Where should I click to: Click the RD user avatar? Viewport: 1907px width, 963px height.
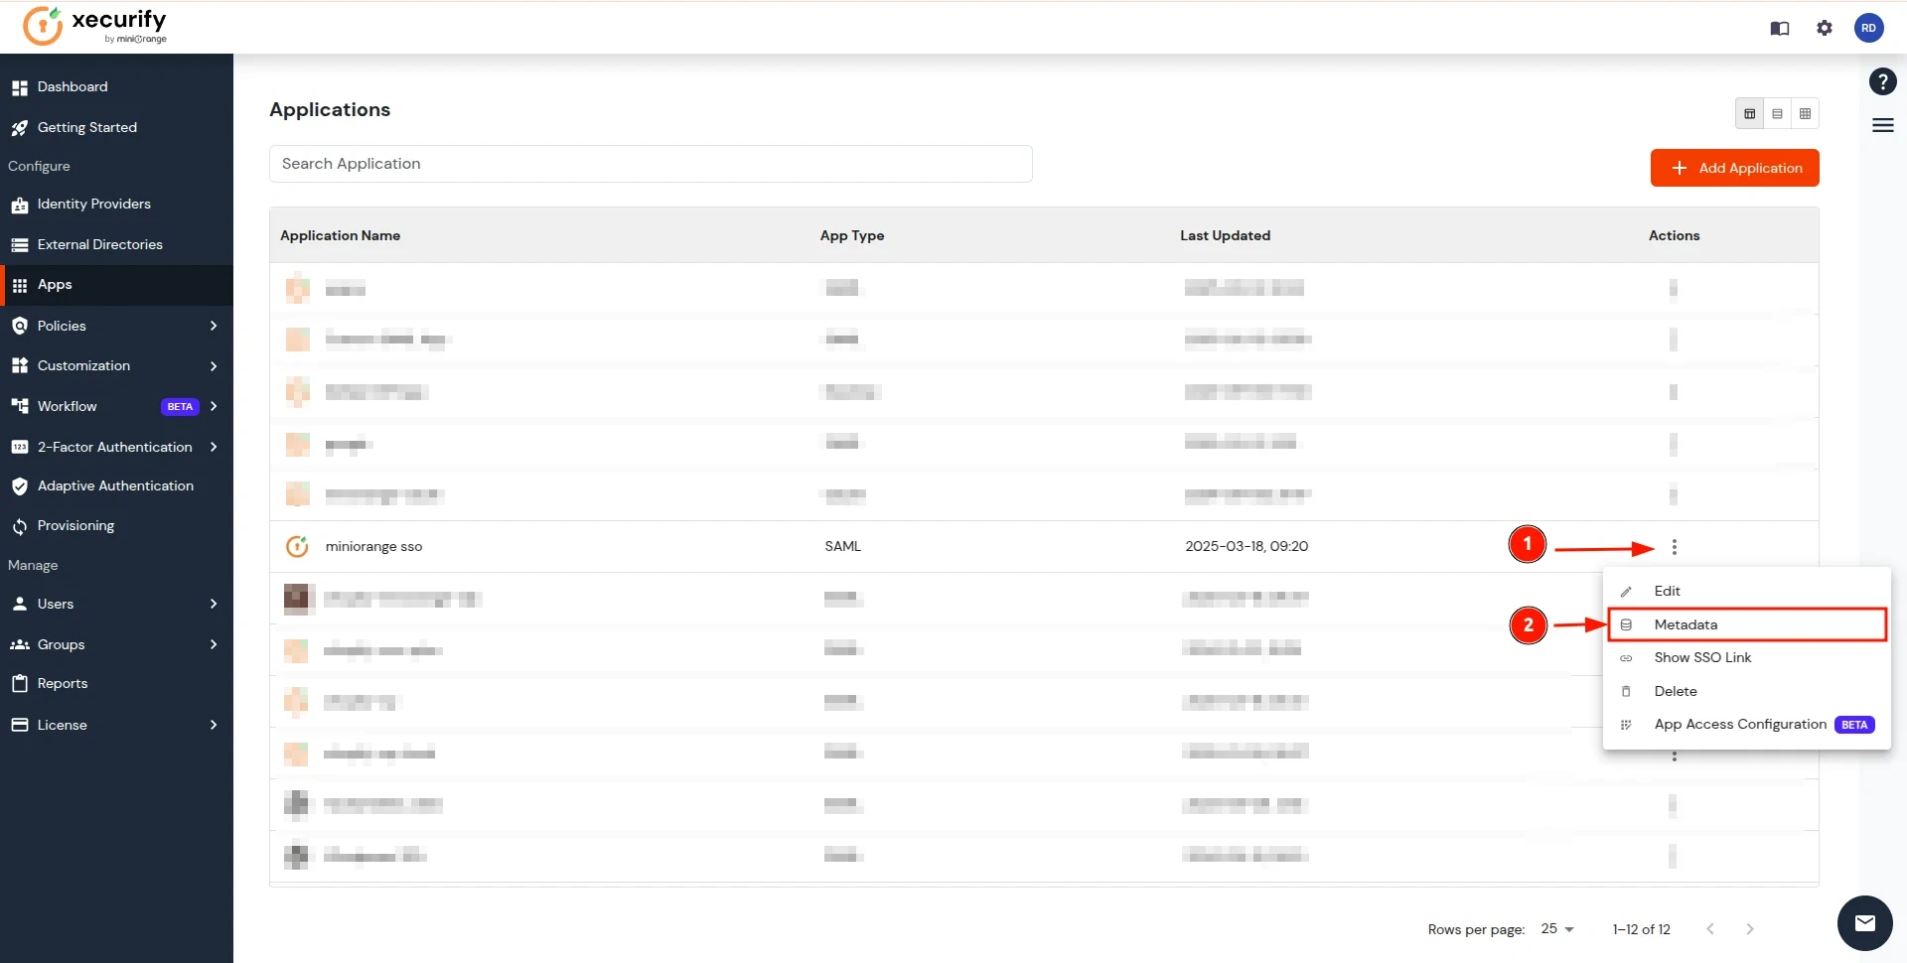[1870, 28]
